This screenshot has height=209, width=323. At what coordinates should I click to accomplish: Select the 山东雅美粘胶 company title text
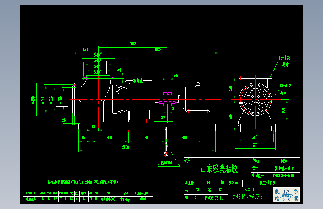coord(219,169)
